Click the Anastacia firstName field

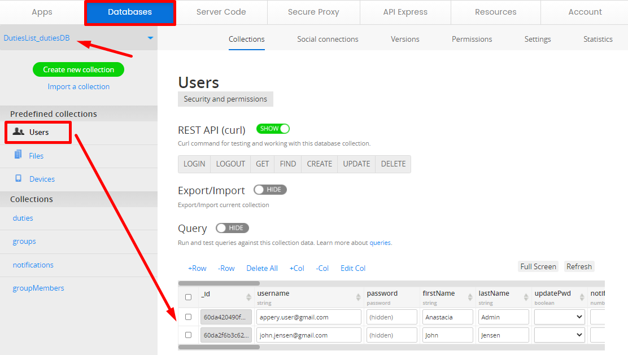pos(448,317)
